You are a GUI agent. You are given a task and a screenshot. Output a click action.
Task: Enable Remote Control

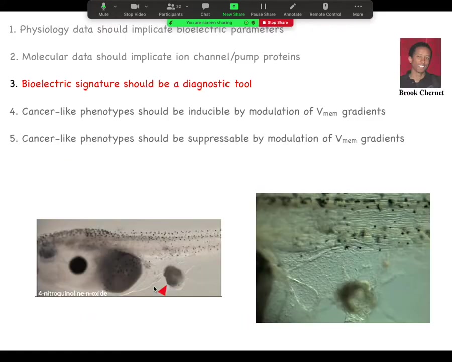pos(325,9)
